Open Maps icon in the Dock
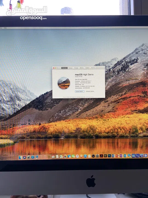This screenshot has width=148, height=198. coord(61,156)
